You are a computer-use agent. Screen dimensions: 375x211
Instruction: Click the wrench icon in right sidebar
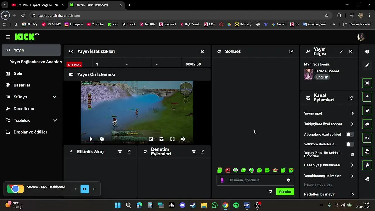point(367,165)
